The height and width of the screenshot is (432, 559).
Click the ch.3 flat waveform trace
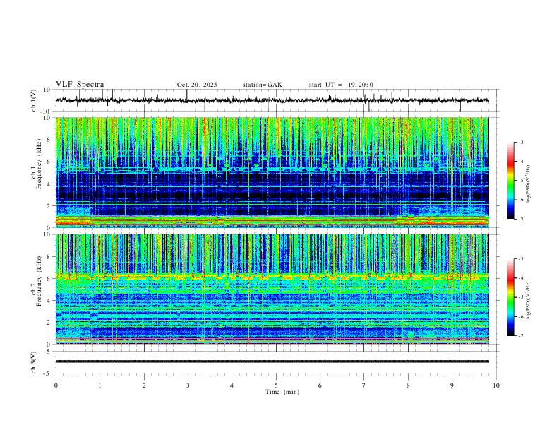(272, 361)
